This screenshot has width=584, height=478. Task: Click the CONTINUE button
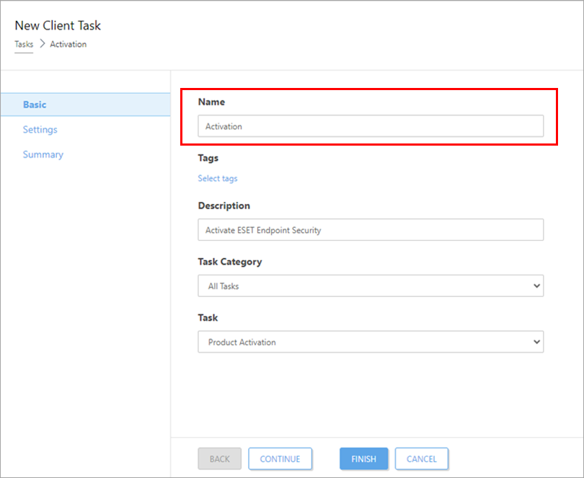tap(280, 459)
